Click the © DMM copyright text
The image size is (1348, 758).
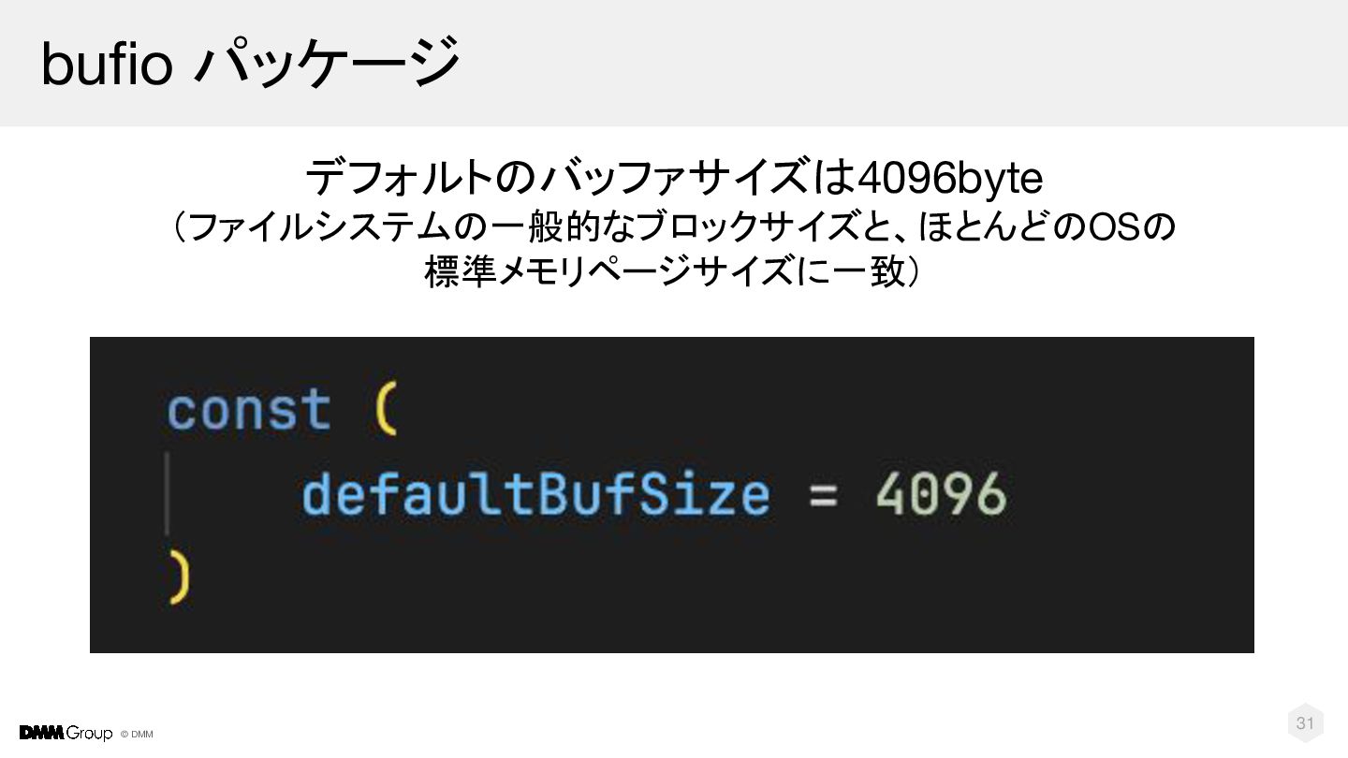click(137, 734)
